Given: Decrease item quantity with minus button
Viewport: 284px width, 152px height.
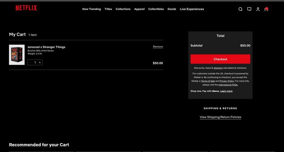Looking at the screenshot, I should pyautogui.click(x=30, y=62).
